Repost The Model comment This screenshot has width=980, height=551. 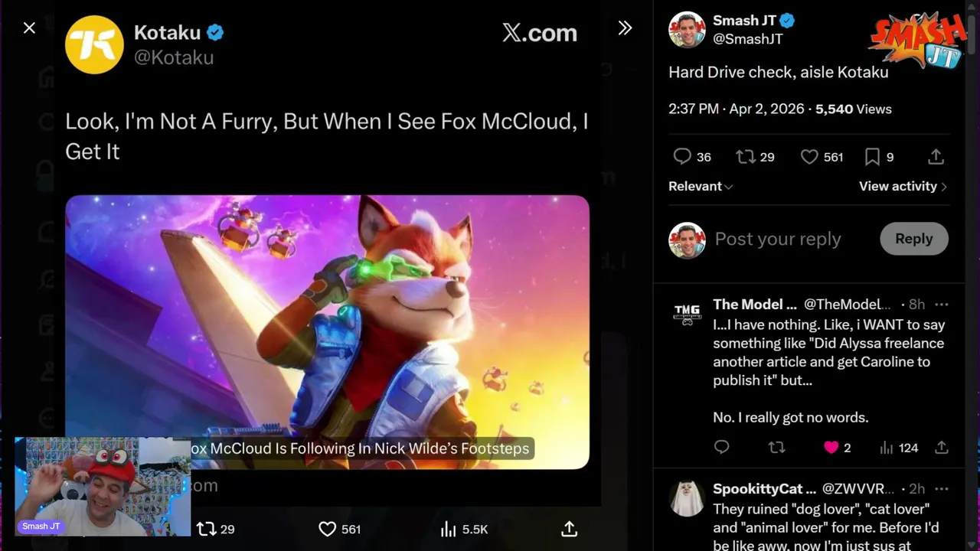pyautogui.click(x=776, y=448)
